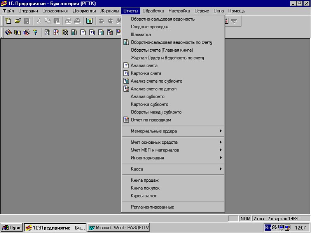
Task: Click the Пуск start button
Action: pos(12,228)
